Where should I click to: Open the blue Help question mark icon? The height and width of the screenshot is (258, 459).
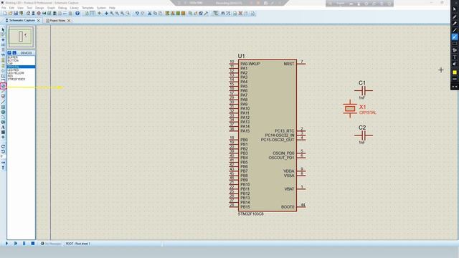coord(77,13)
